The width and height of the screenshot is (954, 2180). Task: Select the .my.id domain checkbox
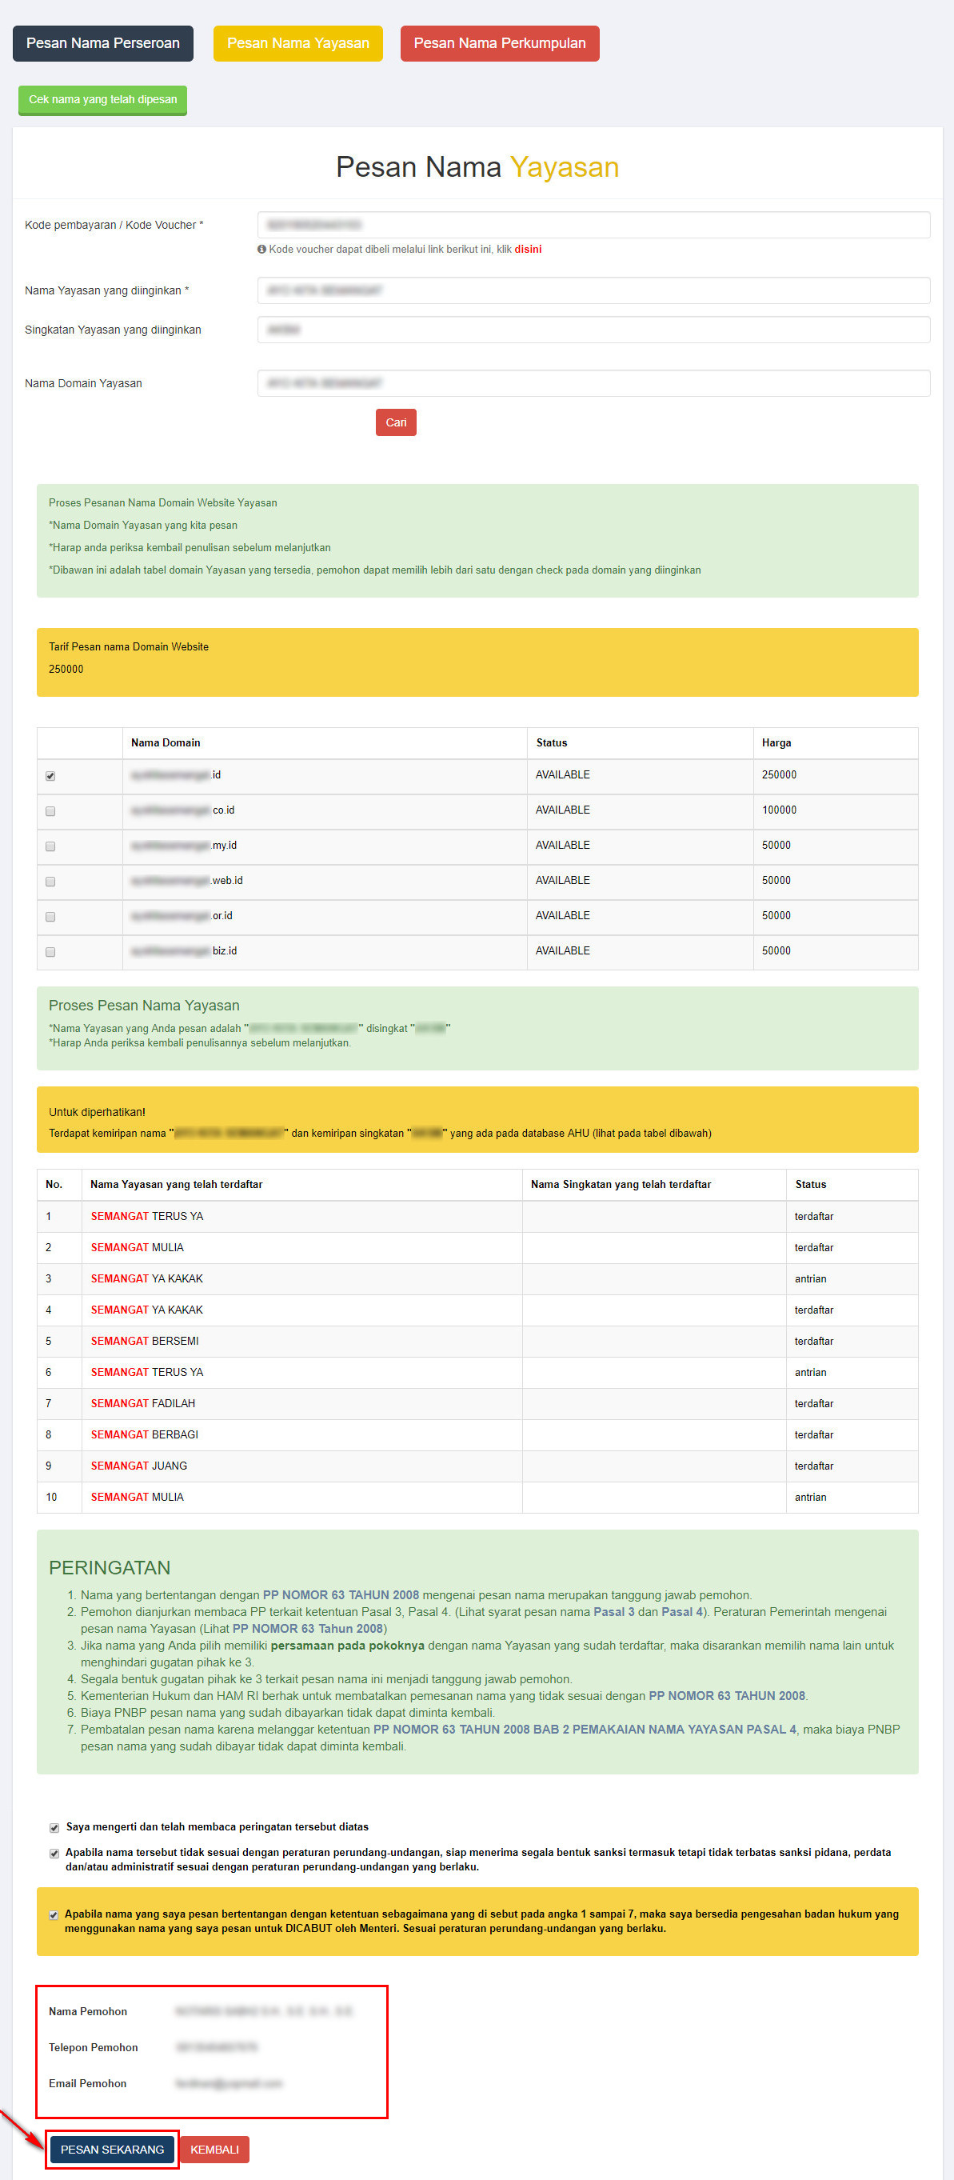tap(50, 846)
